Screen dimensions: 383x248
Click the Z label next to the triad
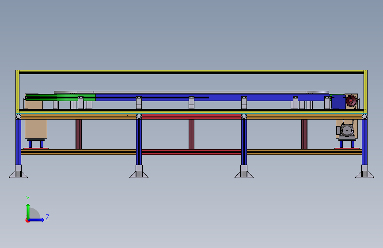pos(47,217)
